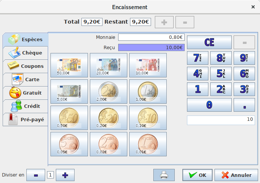Tap keypad digit 3
The height and width of the screenshot is (183, 260).
pyautogui.click(x=244, y=89)
